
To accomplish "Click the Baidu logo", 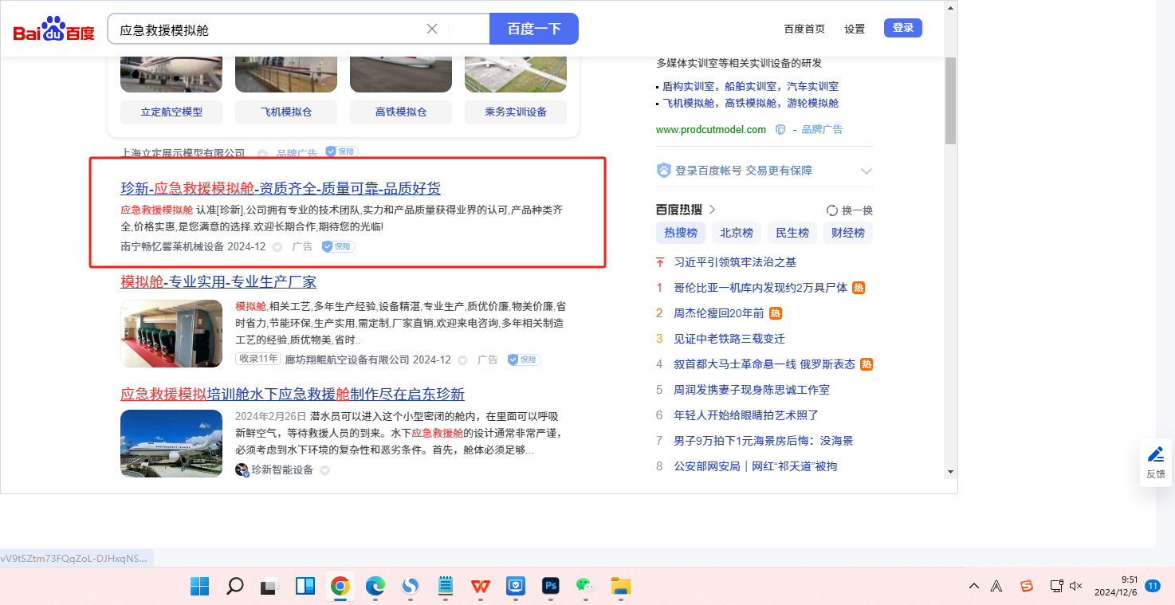I will [x=53, y=29].
